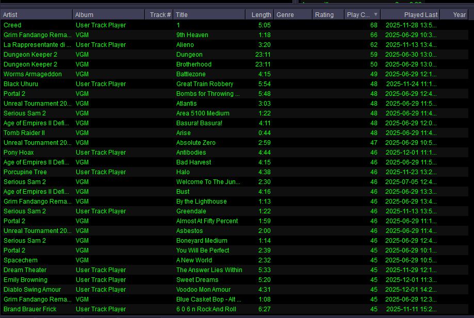The image size is (474, 318).
Task: Select the Bad Harvest track
Action: pyautogui.click(x=234, y=162)
